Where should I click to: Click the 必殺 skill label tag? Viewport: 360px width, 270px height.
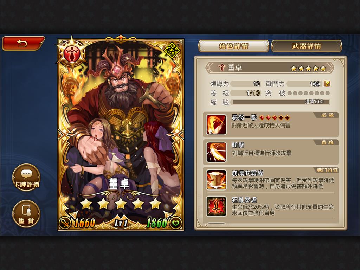coord(327,115)
